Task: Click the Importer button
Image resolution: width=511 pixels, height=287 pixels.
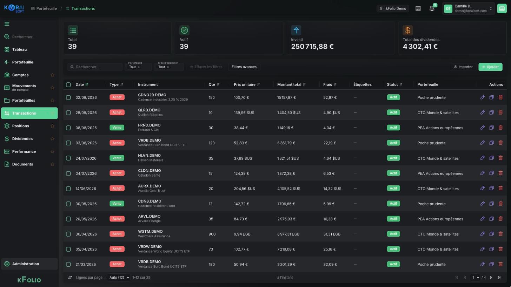Action: [x=463, y=67]
